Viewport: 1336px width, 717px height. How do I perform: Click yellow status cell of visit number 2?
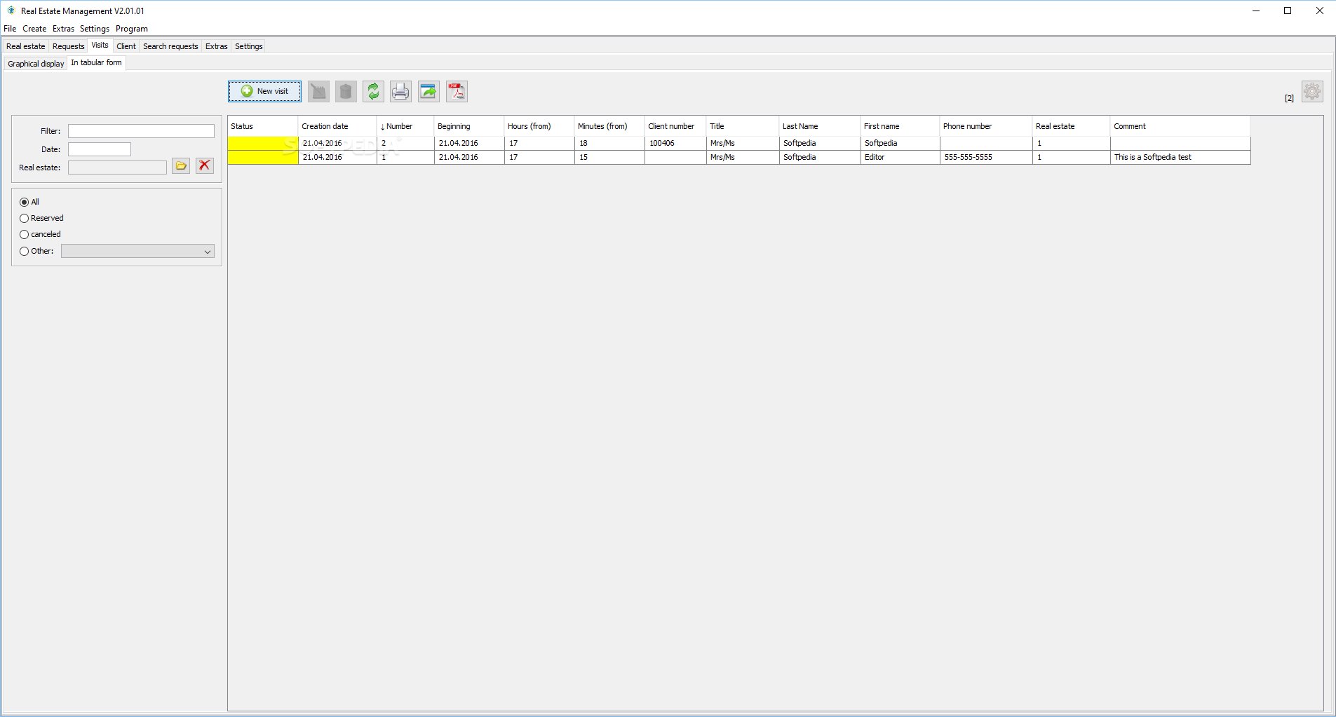263,143
